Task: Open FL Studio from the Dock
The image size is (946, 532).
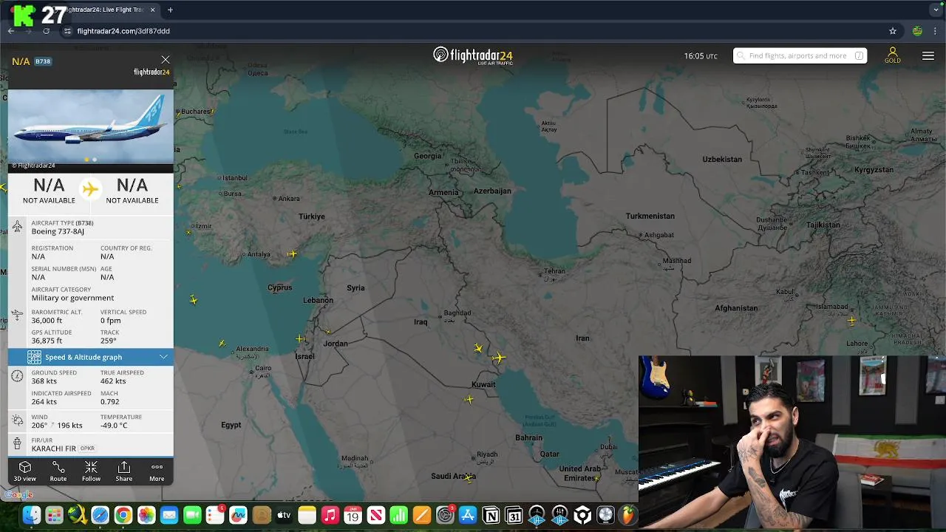Action: (628, 515)
